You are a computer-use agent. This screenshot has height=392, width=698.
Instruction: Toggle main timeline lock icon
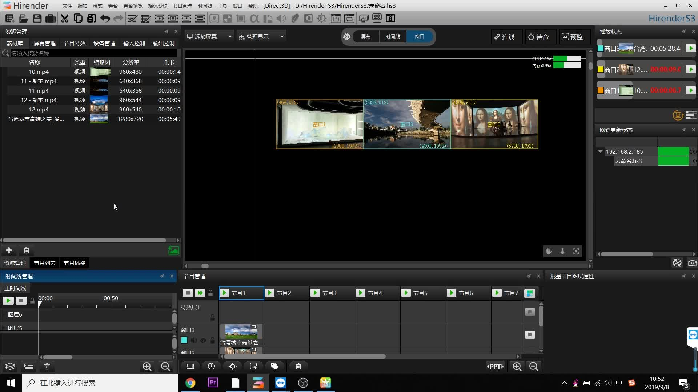tap(32, 301)
